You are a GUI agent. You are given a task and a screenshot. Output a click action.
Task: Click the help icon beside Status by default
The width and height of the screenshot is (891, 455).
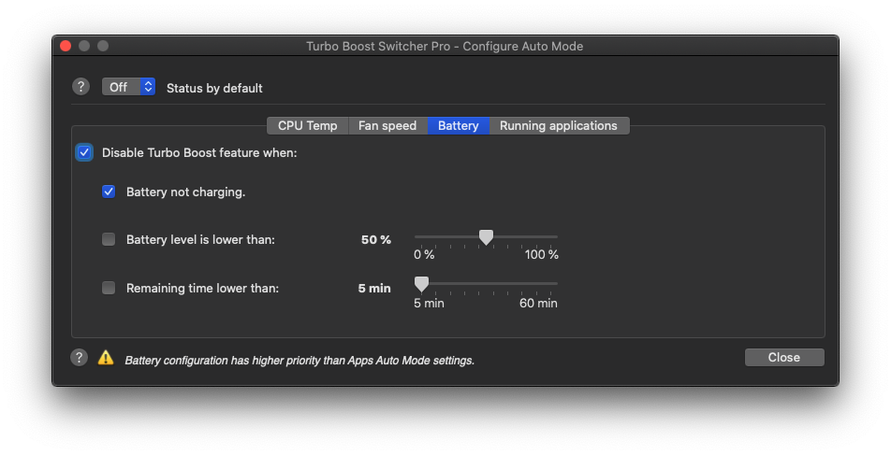[x=80, y=87]
